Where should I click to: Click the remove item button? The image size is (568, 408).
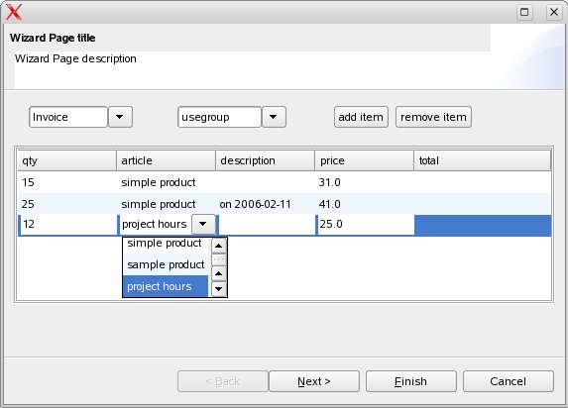click(433, 117)
